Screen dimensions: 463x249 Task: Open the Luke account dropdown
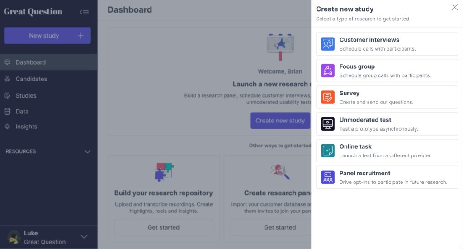click(84, 237)
